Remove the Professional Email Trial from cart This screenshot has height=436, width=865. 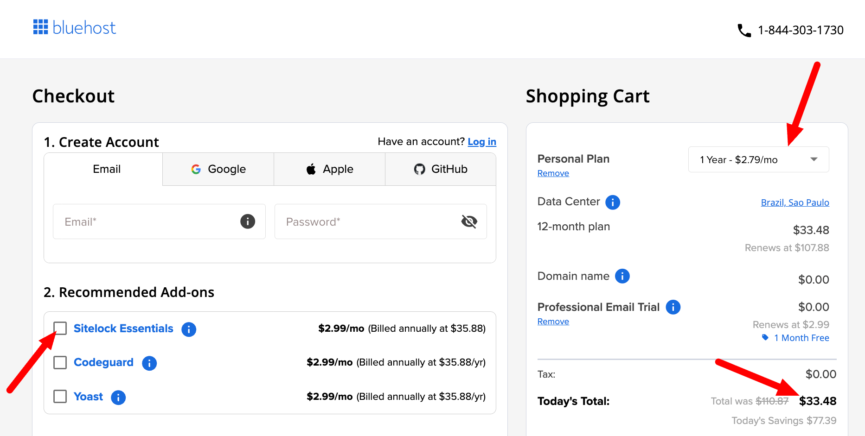(x=553, y=321)
